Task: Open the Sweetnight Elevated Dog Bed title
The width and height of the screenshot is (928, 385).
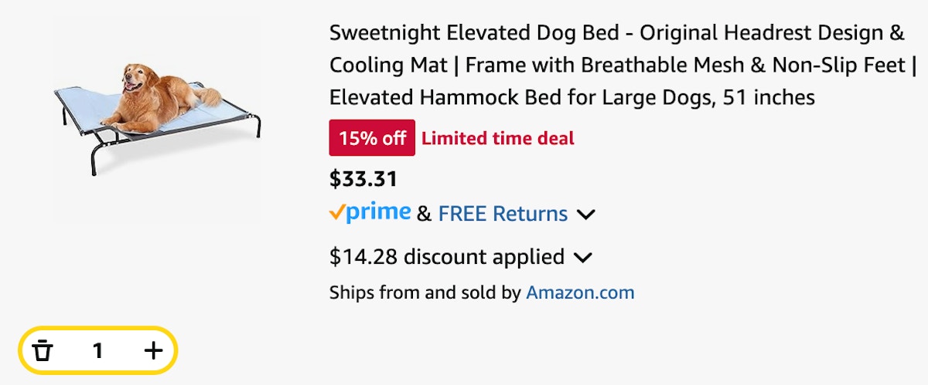Action: click(x=623, y=66)
